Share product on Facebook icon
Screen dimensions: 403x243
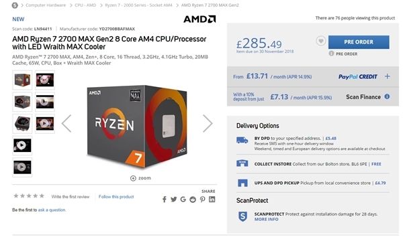(165, 199)
